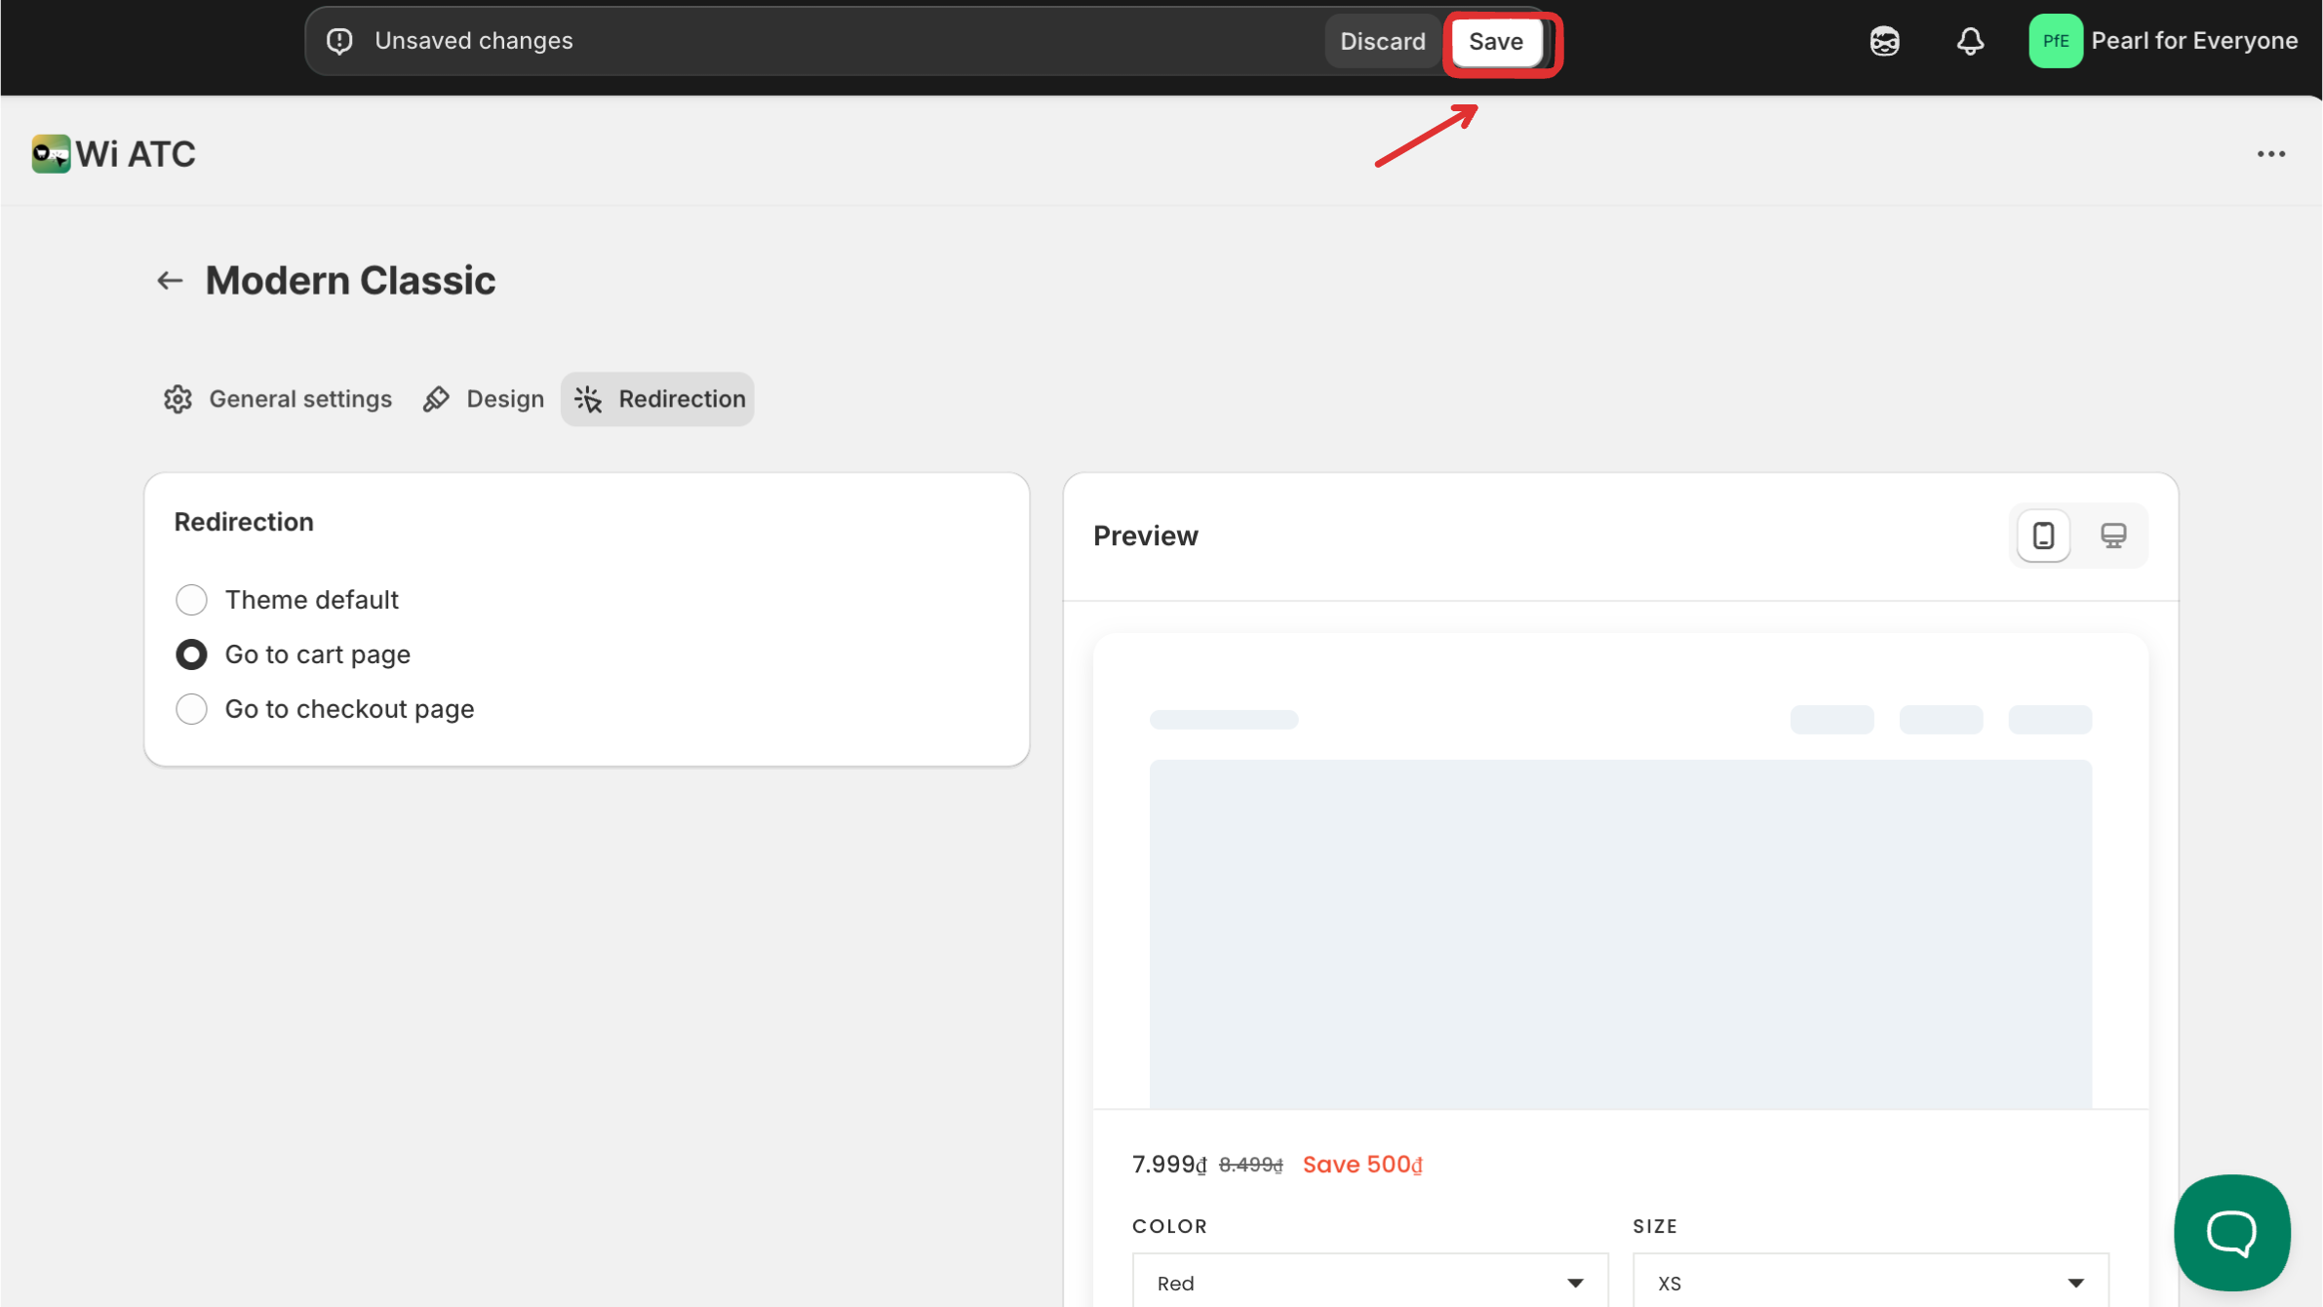Click the back arrow beside Modern Classic
Viewport: 2323px width, 1307px height.
pos(170,281)
